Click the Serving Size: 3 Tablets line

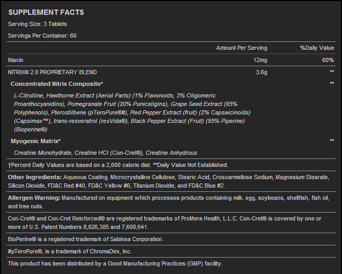click(x=37, y=24)
